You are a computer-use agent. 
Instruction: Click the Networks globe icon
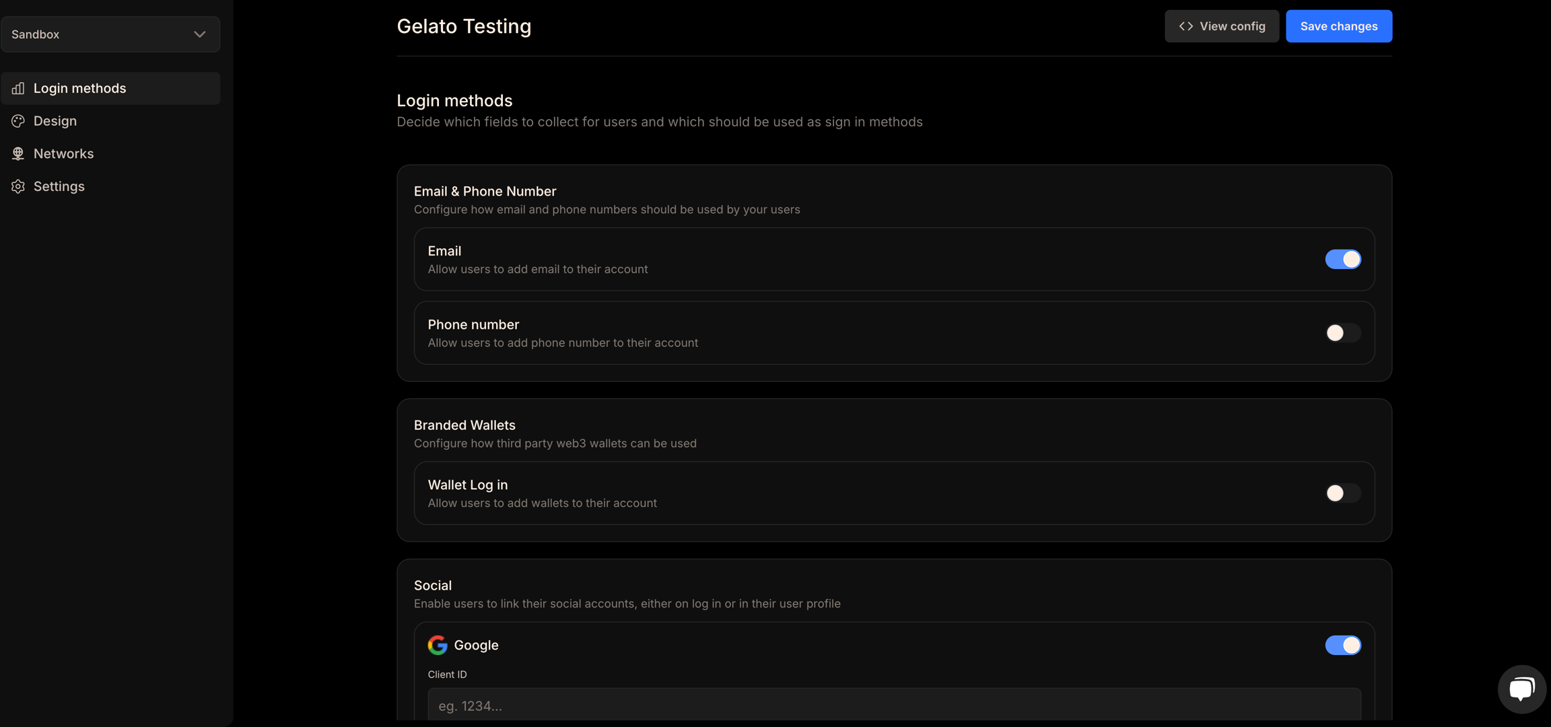[18, 153]
